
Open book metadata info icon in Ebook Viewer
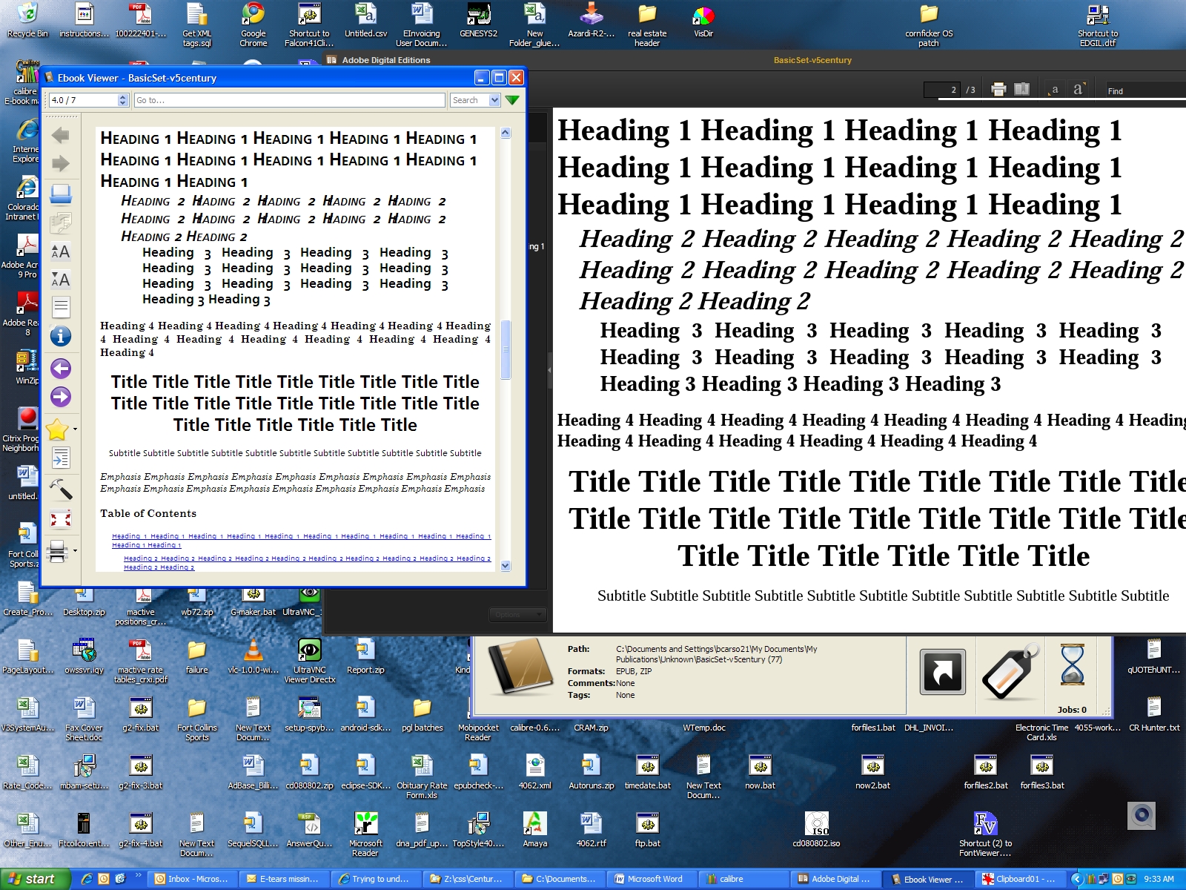coord(61,337)
